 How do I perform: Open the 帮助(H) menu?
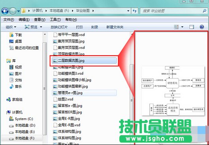71,20
